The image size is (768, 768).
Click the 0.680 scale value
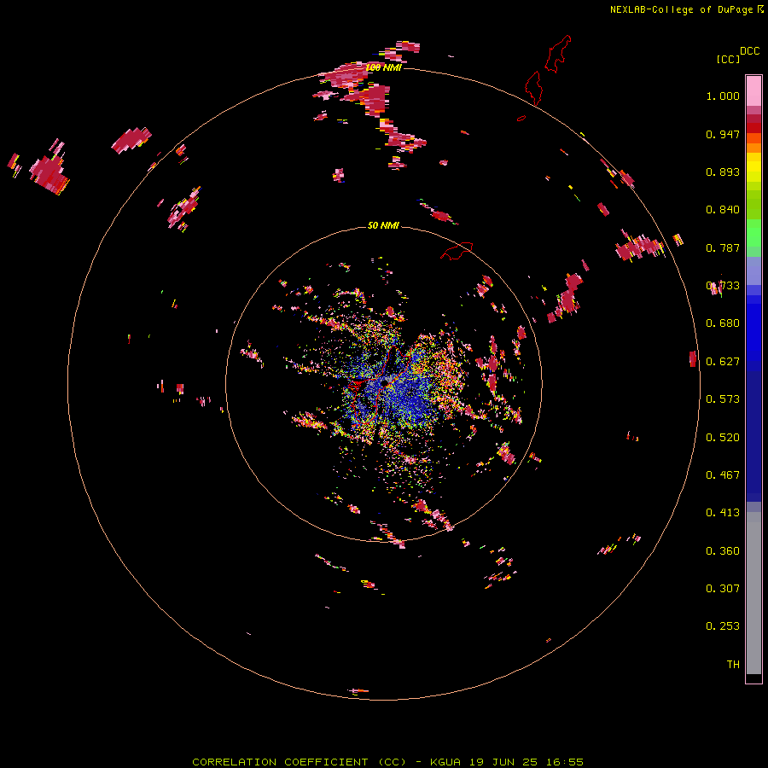click(723, 323)
